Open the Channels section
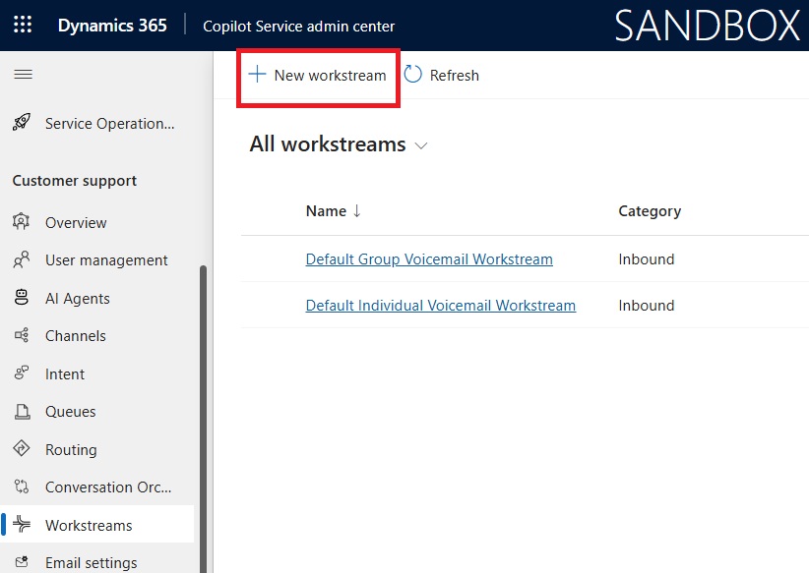The height and width of the screenshot is (573, 809). pos(76,336)
